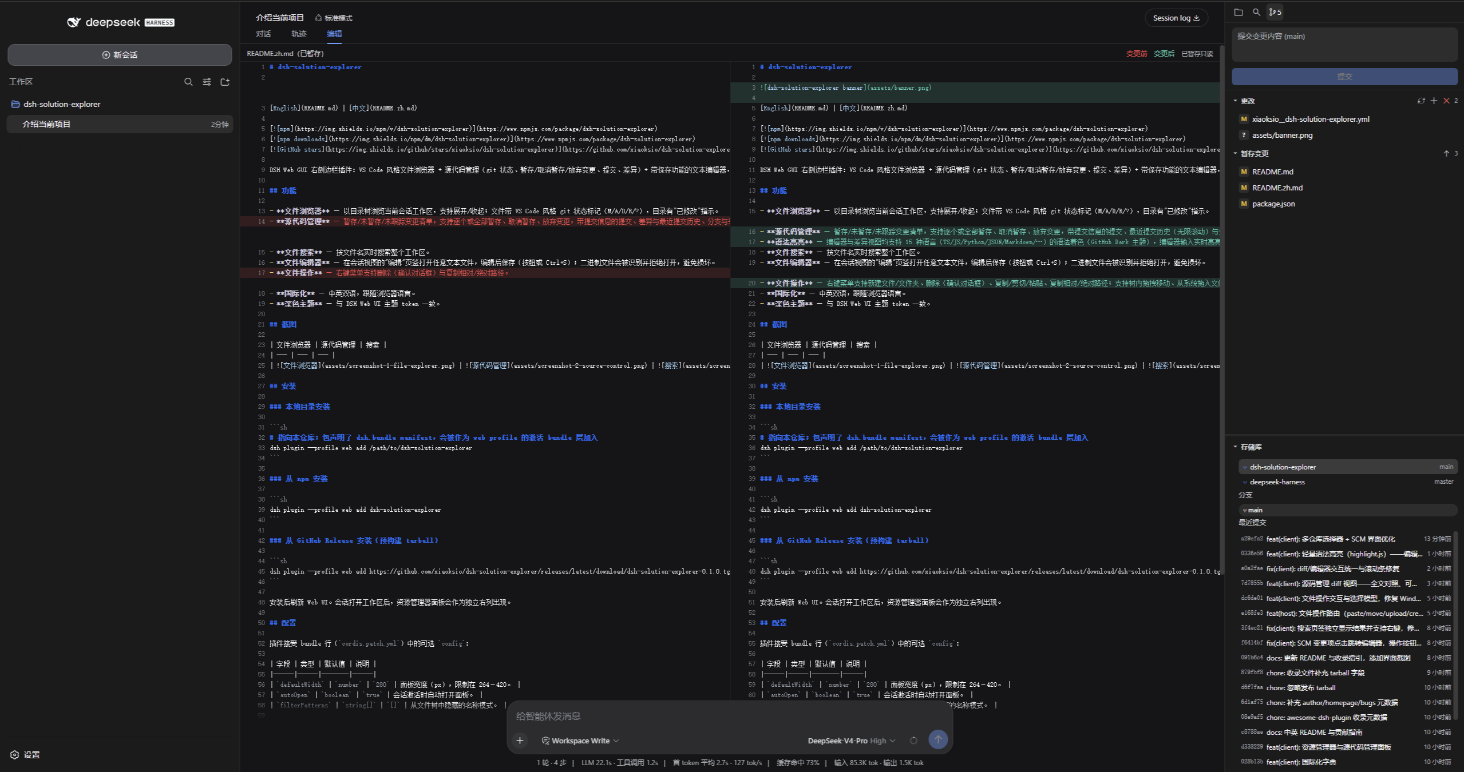This screenshot has height=772, width=1464.
Task: Open the file explorer folder icon
Action: [x=1239, y=12]
